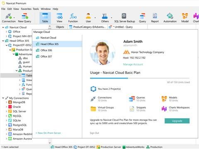Open the User dropdown arrow
Screen dimensions: 199x149
[95, 18]
